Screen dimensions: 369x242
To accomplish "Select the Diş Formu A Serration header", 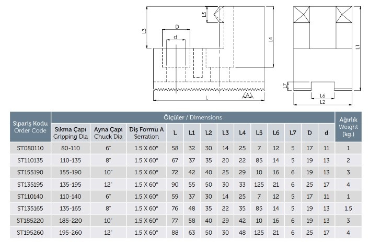I will coord(146,133).
